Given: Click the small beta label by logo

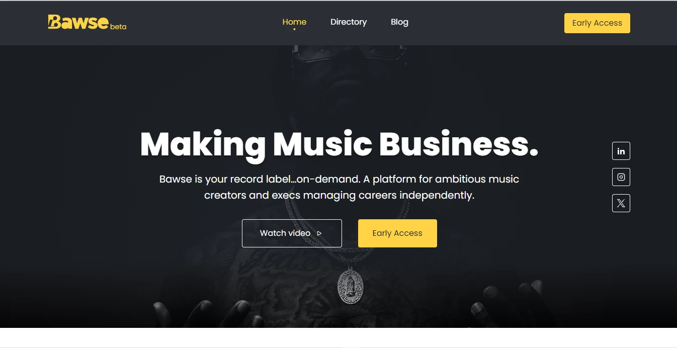Looking at the screenshot, I should (x=118, y=27).
